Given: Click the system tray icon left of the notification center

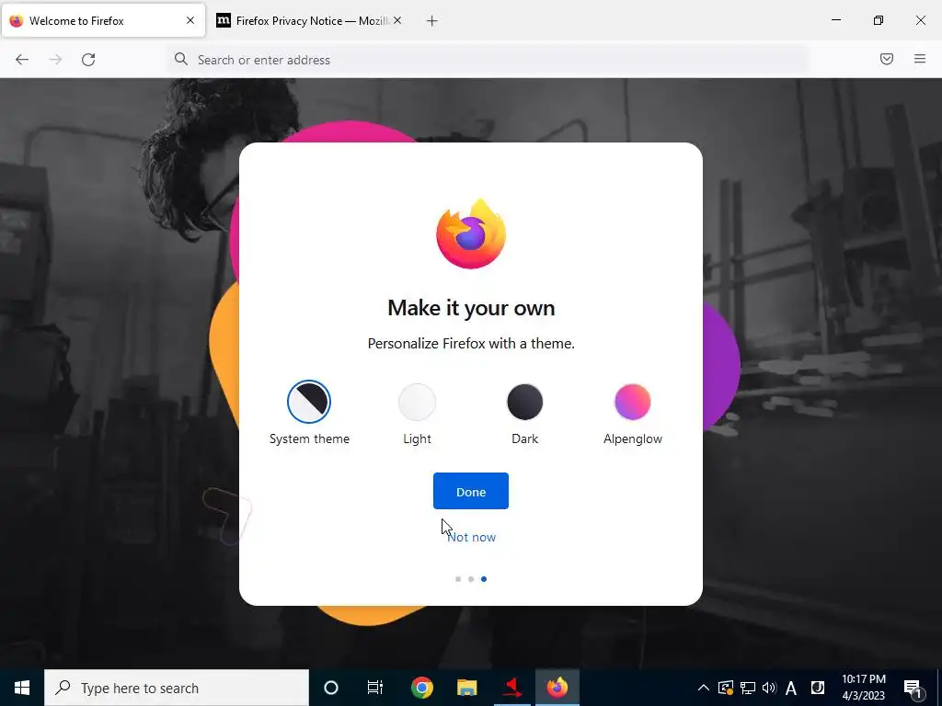Looking at the screenshot, I should [x=818, y=688].
